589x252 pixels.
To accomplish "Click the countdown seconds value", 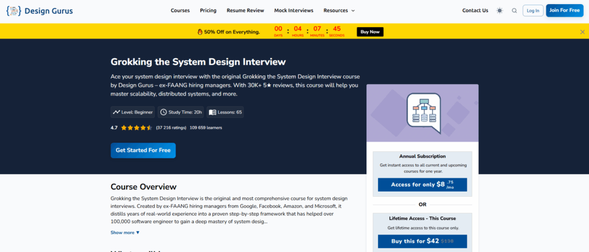I will (336, 29).
